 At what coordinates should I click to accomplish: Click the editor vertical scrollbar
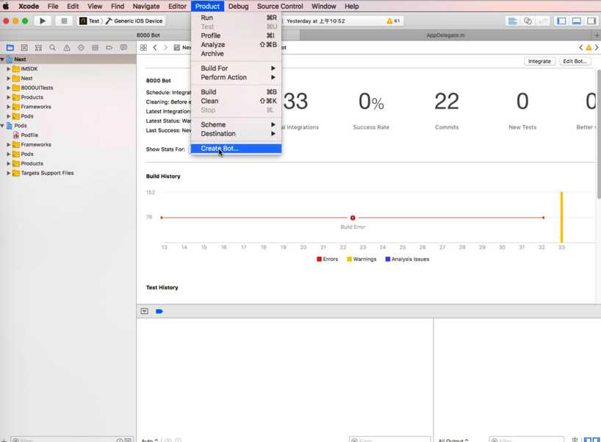click(x=599, y=135)
